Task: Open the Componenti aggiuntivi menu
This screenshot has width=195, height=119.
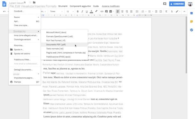Action: 80,6
